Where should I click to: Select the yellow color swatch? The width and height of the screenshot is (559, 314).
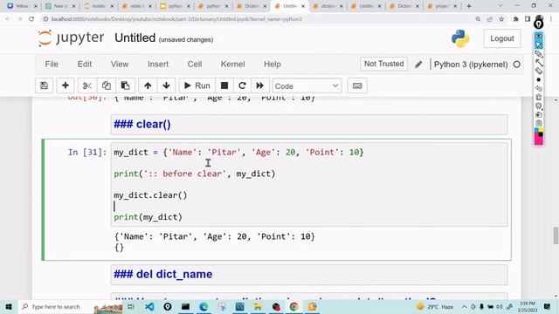tap(541, 130)
